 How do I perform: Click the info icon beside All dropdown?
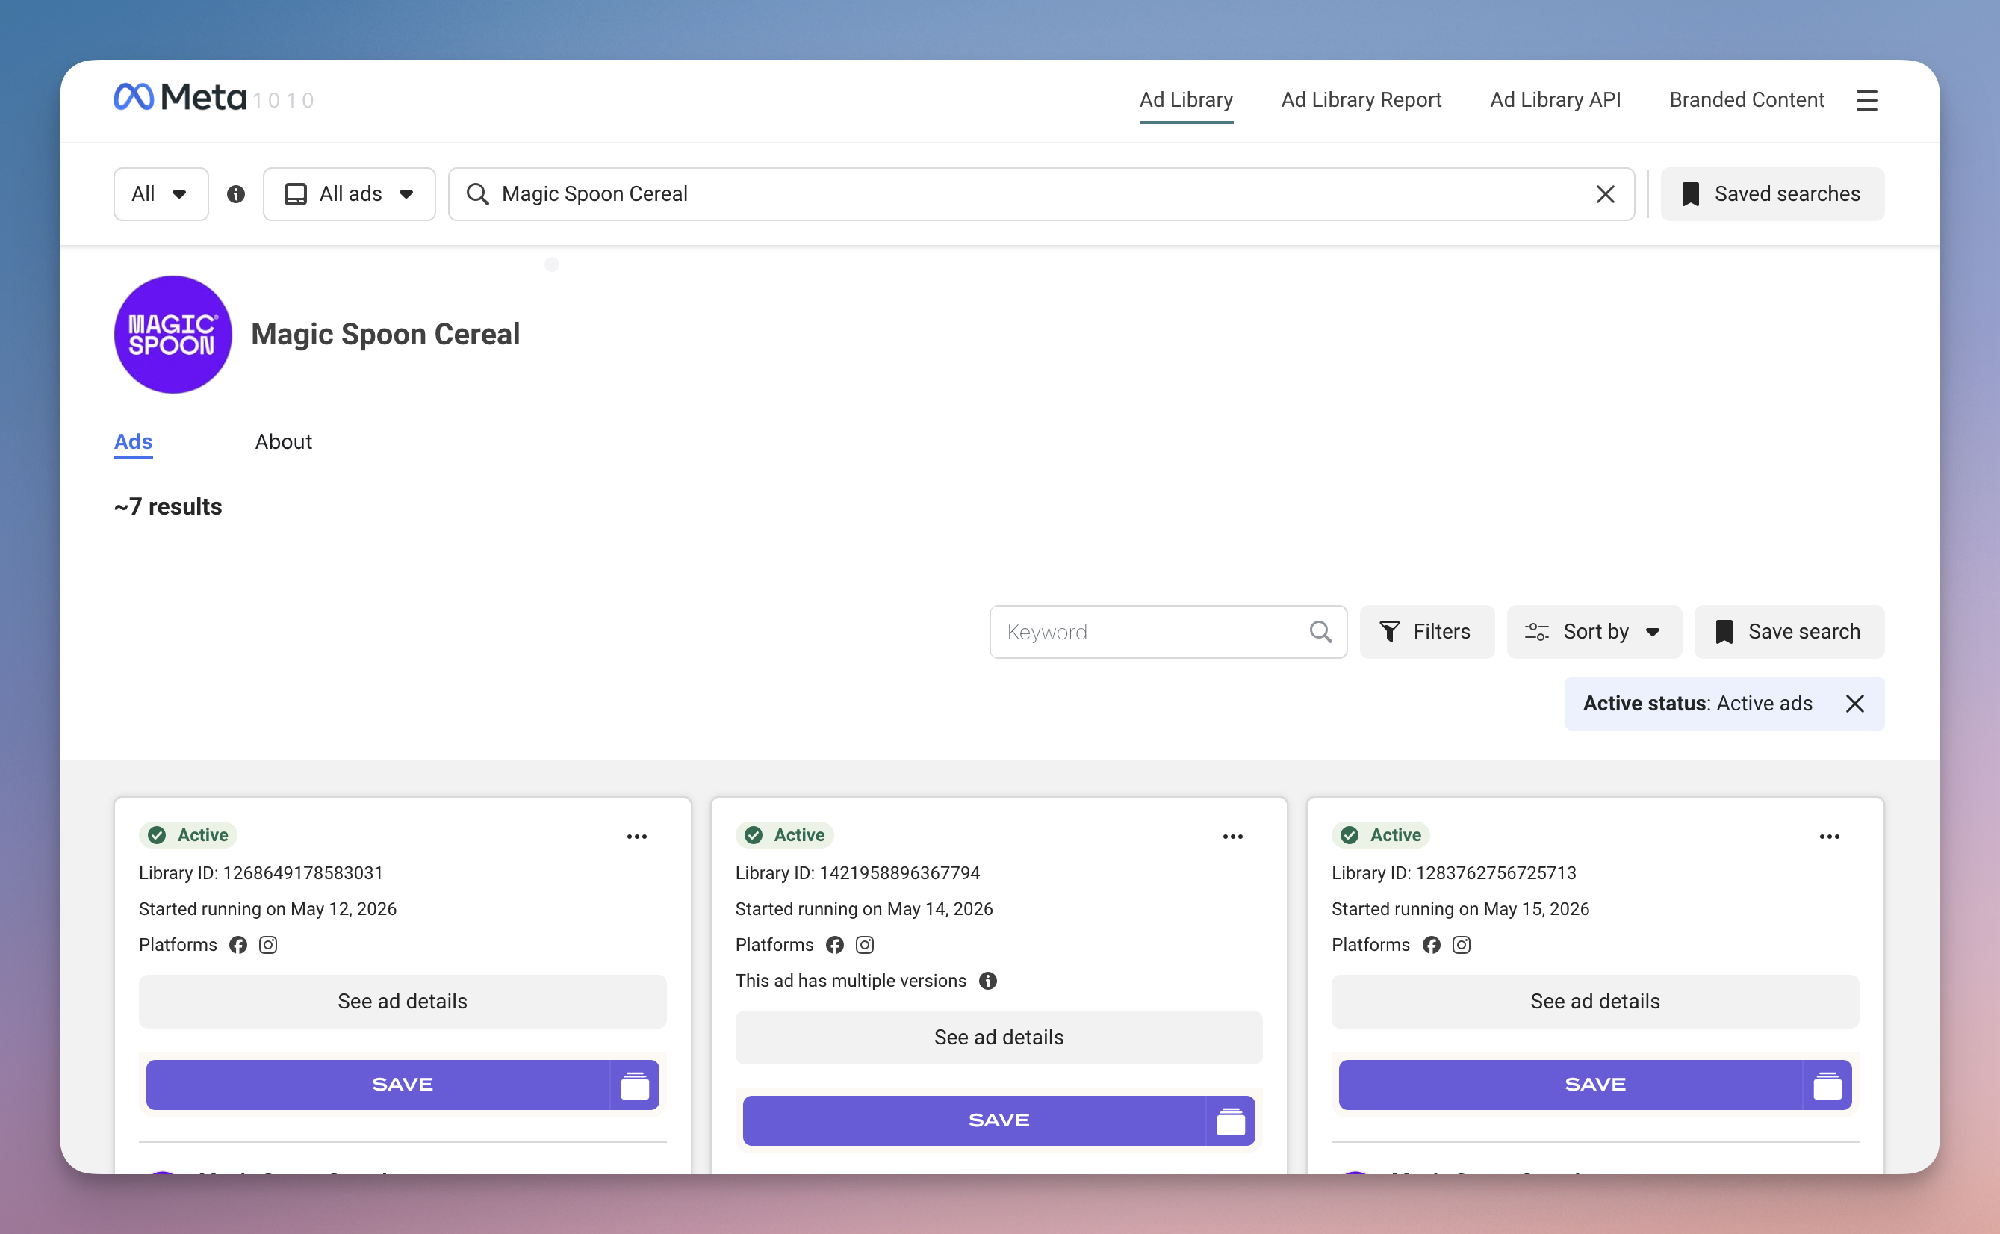click(236, 194)
